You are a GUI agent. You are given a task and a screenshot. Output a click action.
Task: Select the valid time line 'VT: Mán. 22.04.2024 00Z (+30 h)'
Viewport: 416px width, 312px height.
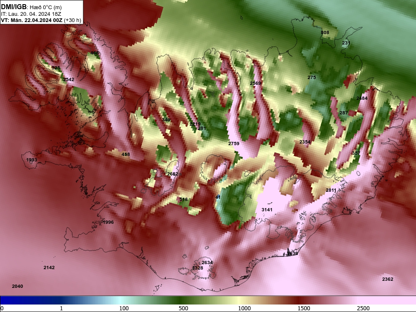point(41,20)
